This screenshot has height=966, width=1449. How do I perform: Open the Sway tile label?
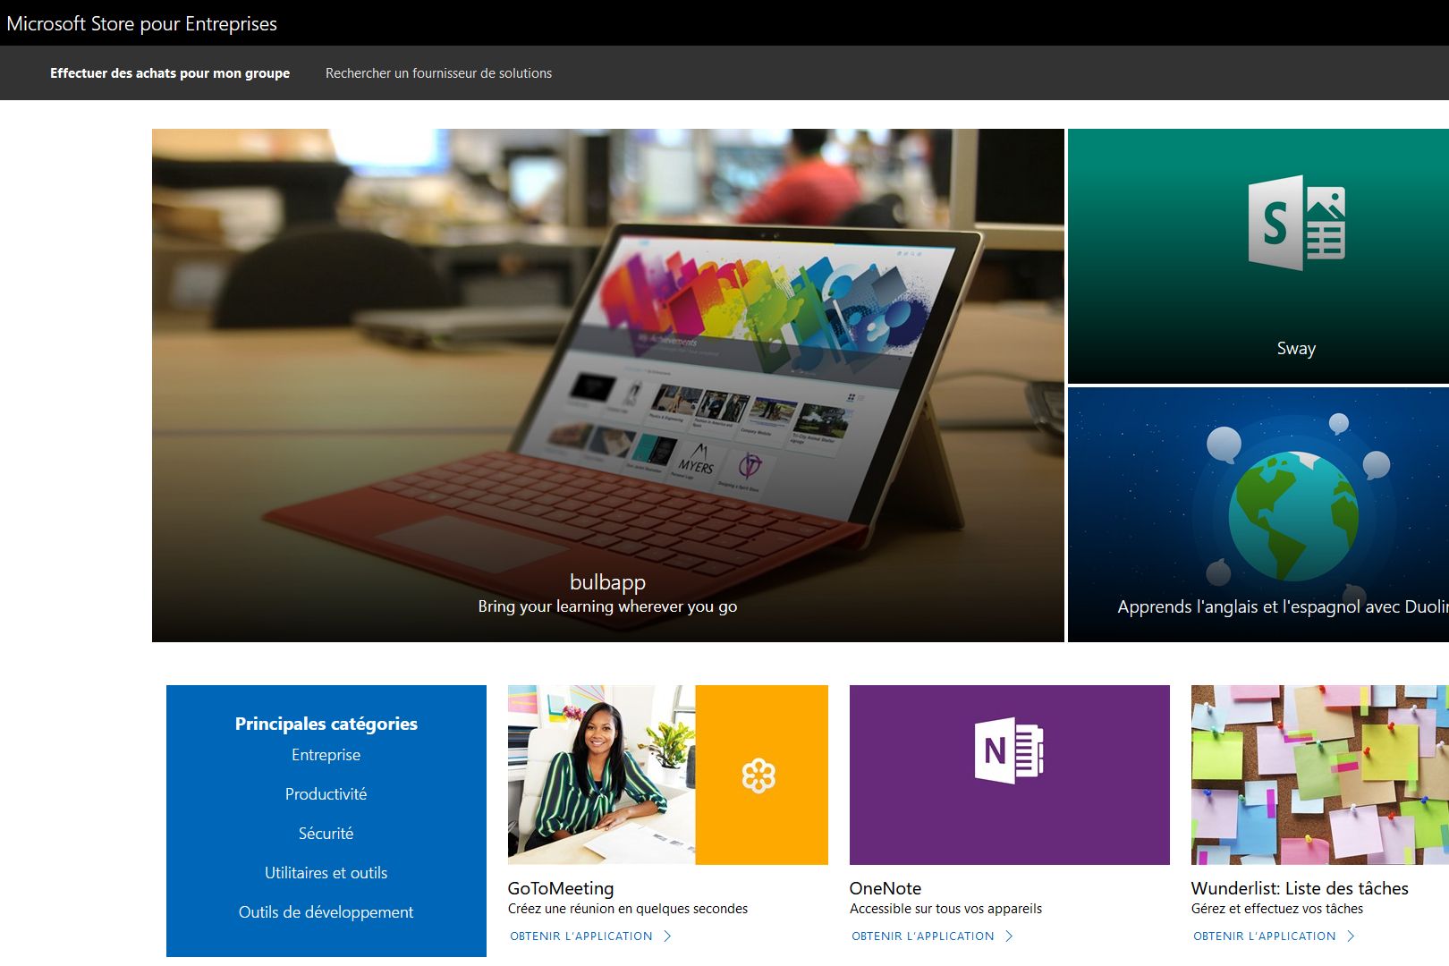1296,348
